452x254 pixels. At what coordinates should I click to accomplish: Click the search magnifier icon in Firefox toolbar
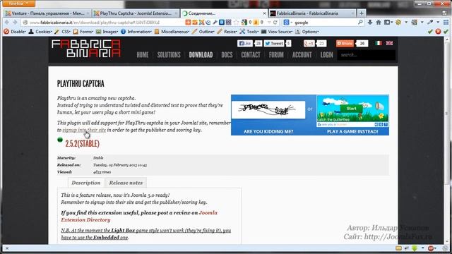[360, 23]
